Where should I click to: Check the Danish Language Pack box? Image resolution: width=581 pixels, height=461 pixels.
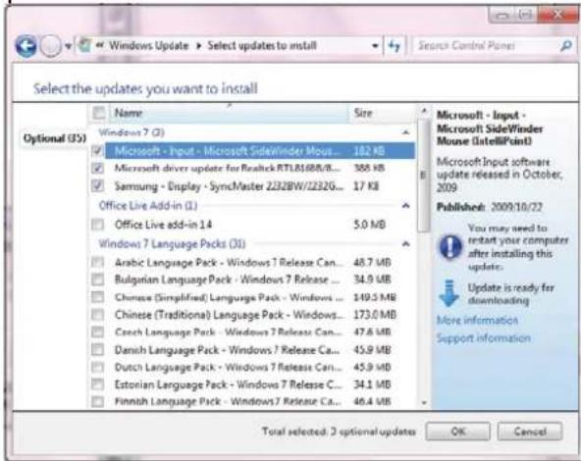tap(98, 349)
